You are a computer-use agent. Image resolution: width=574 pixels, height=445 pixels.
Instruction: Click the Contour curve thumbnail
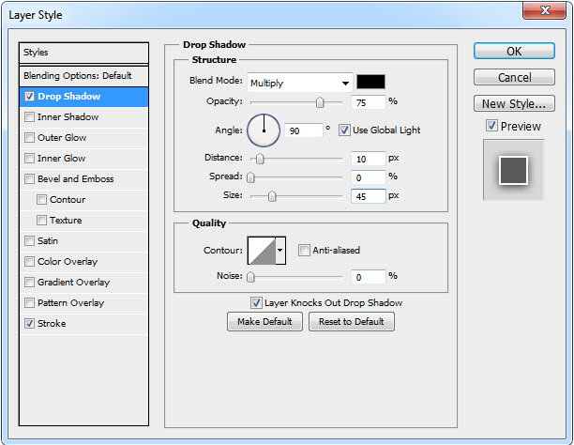click(262, 251)
